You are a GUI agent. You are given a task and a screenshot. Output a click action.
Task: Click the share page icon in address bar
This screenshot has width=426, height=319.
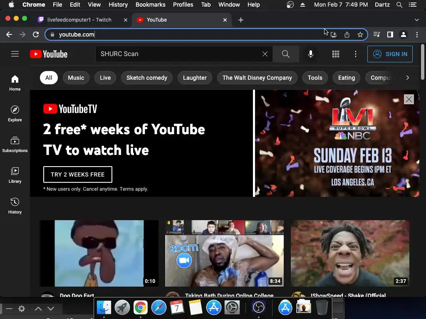coord(347,34)
